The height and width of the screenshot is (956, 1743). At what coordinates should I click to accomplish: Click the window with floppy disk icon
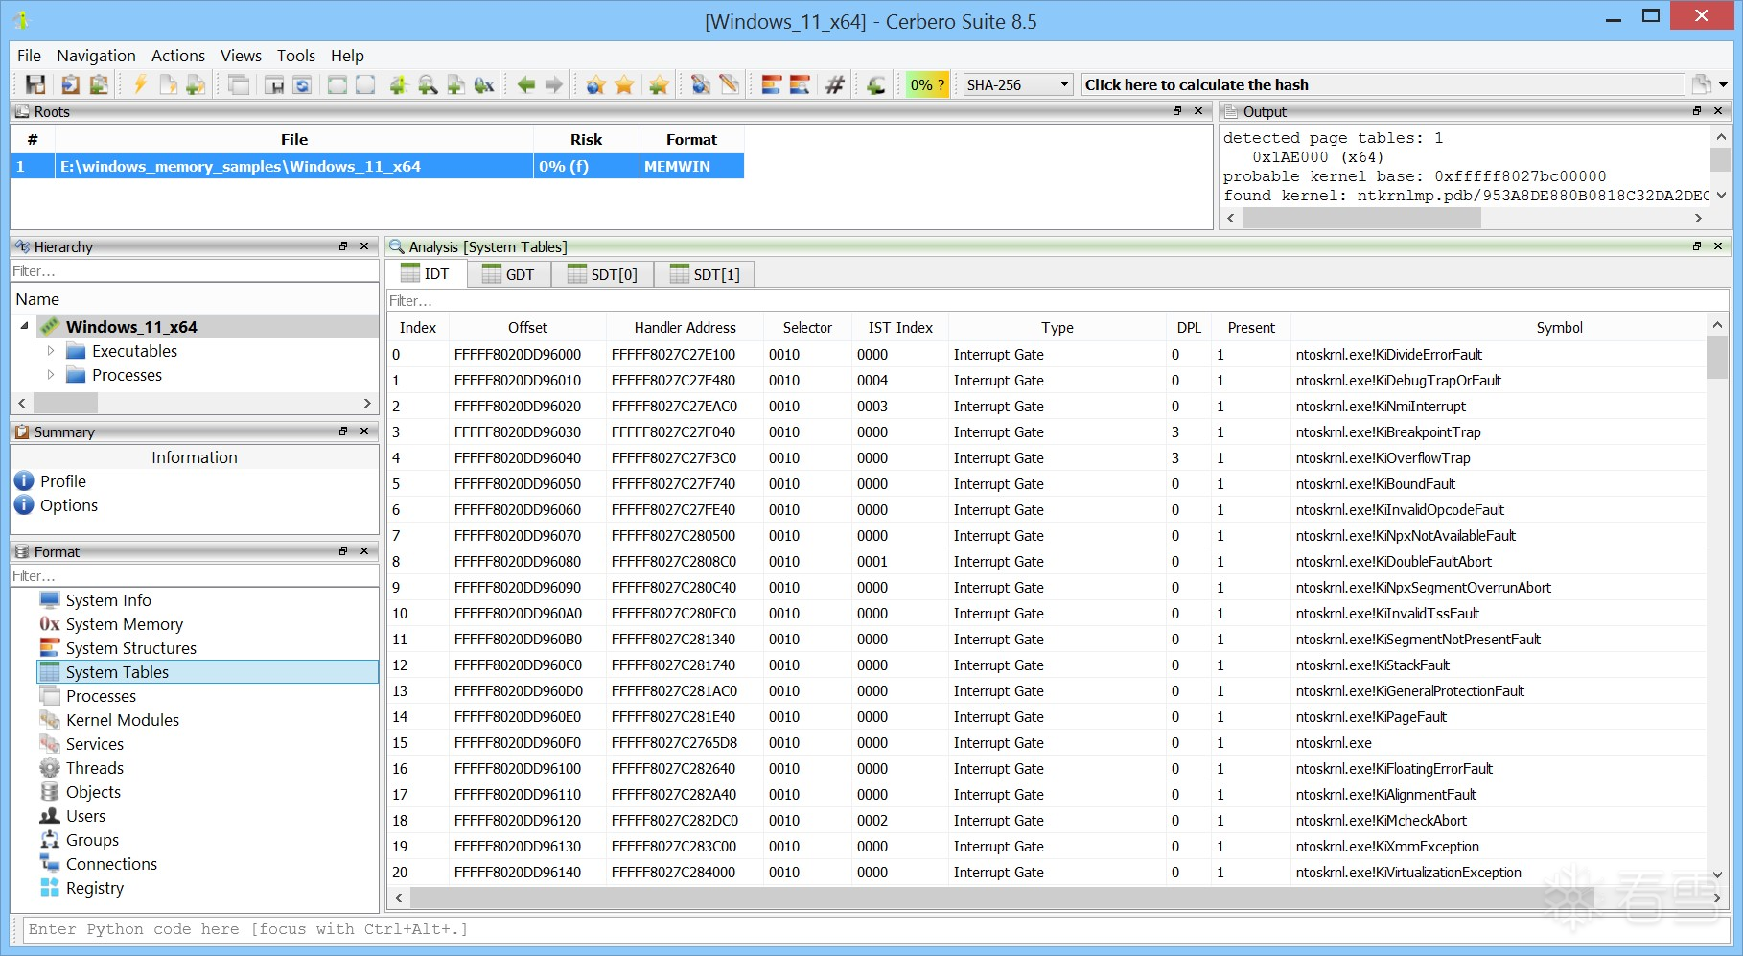click(274, 84)
